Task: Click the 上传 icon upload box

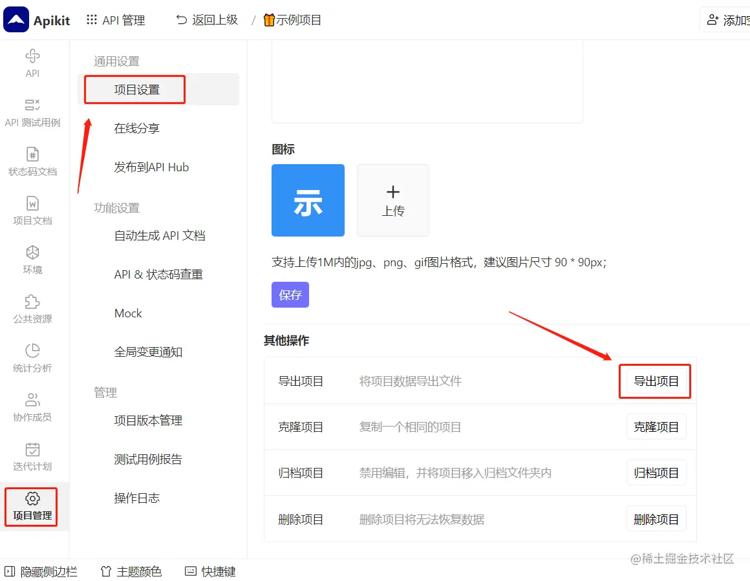Action: pos(393,200)
